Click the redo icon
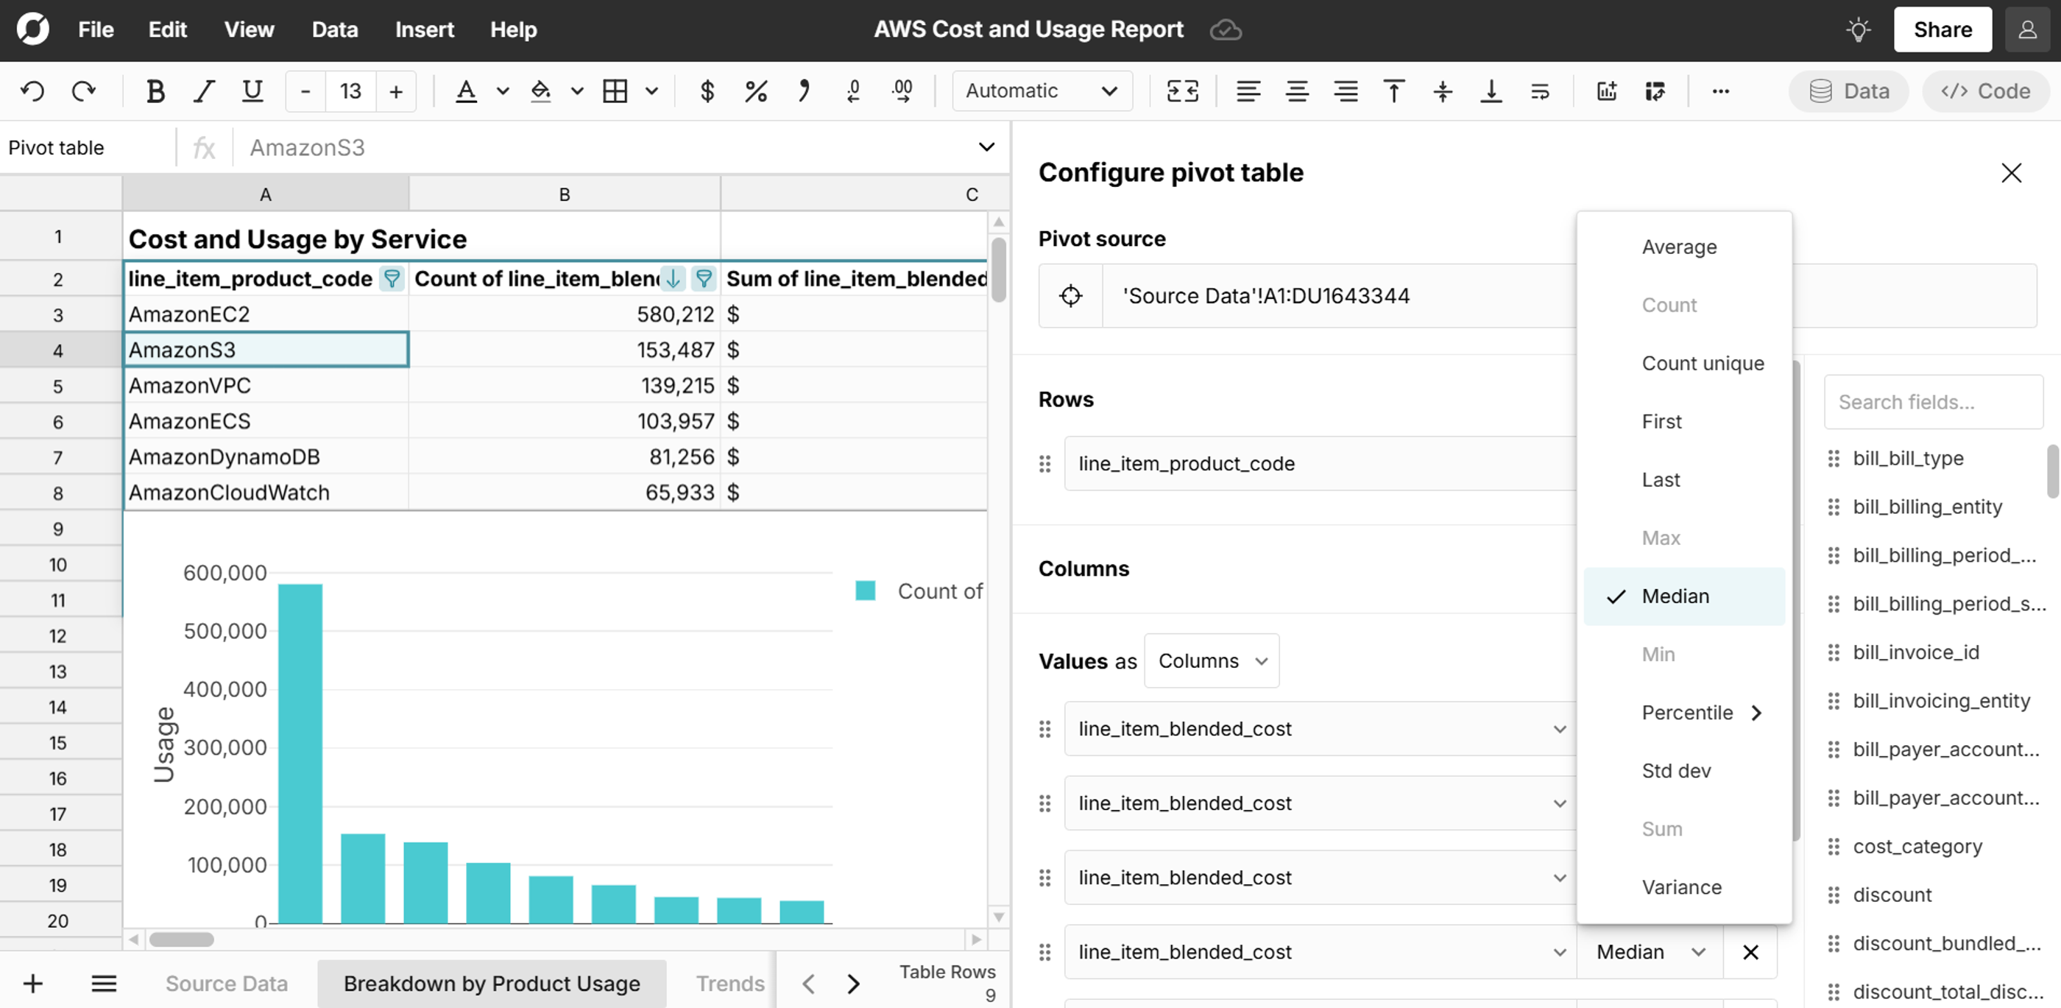 (x=84, y=91)
